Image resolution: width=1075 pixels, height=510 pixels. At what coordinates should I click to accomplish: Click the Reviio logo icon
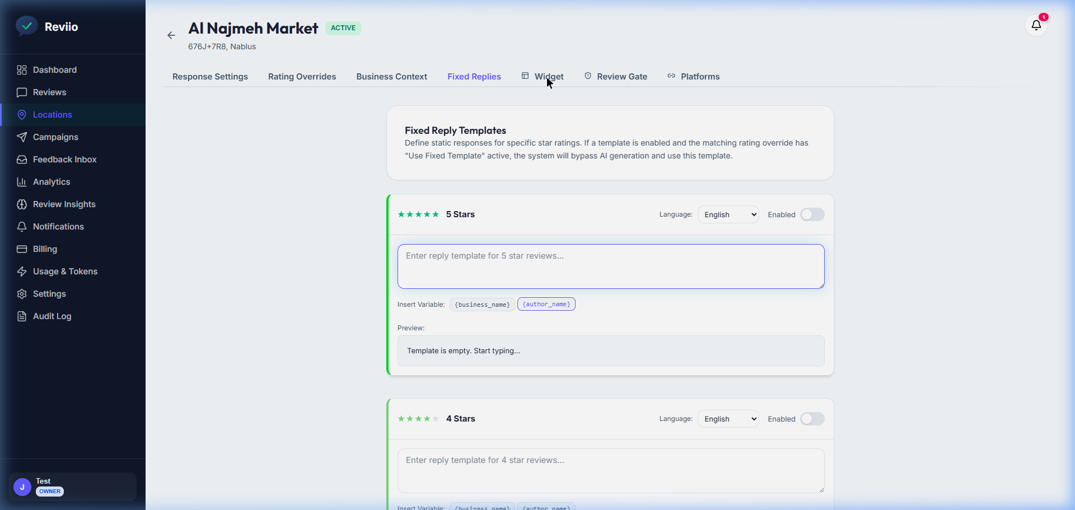coord(26,26)
